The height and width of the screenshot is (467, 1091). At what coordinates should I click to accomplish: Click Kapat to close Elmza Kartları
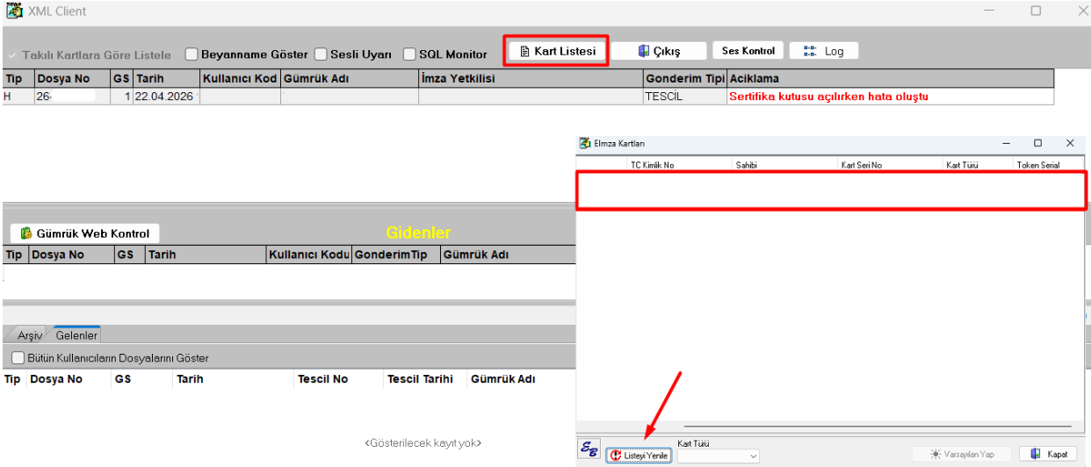[x=1048, y=454]
